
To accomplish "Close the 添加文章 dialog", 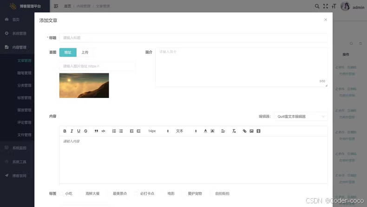I will pyautogui.click(x=326, y=19).
